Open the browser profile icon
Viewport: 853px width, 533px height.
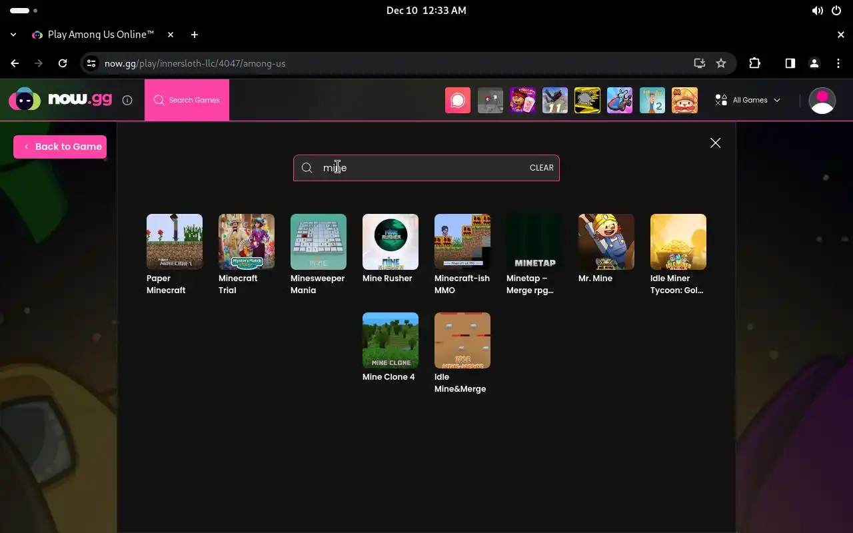point(814,63)
